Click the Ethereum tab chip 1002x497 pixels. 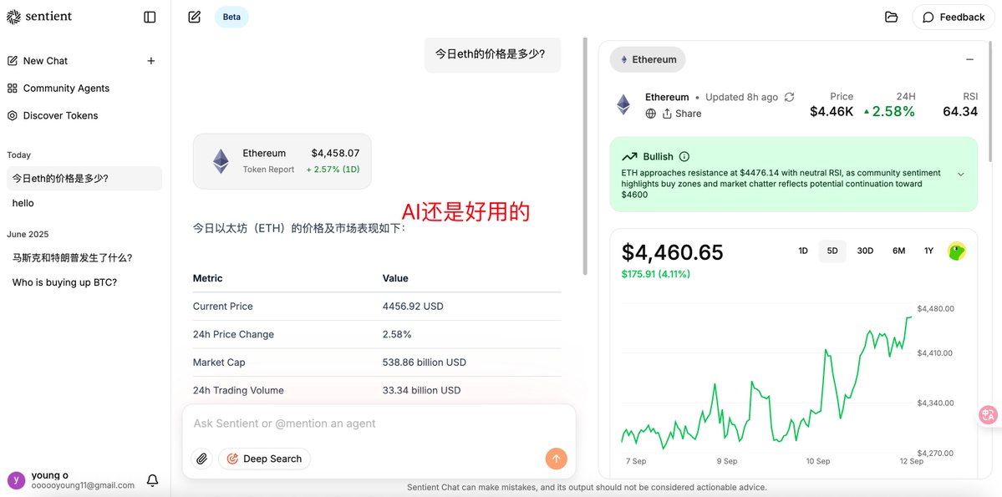point(648,59)
